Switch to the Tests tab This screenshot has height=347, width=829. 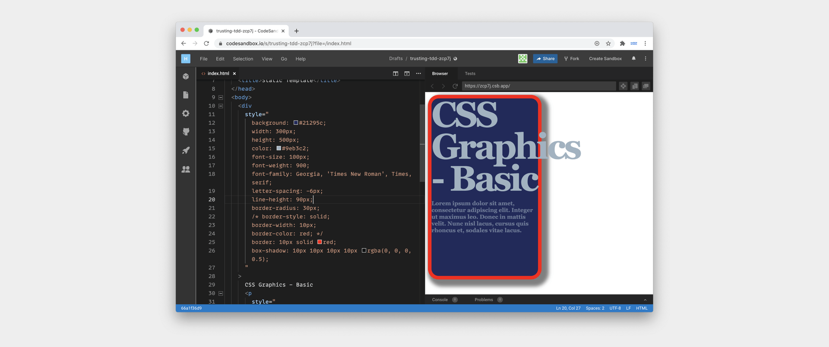pos(470,73)
